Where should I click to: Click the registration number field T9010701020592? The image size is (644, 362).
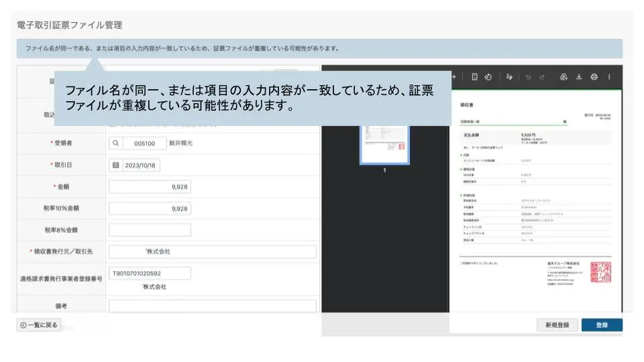tap(150, 274)
